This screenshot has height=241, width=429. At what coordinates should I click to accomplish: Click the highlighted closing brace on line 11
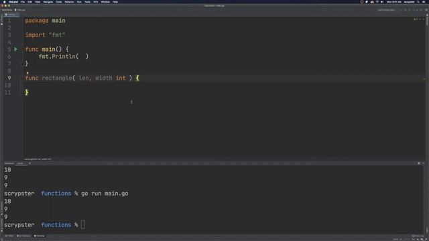[x=27, y=92]
